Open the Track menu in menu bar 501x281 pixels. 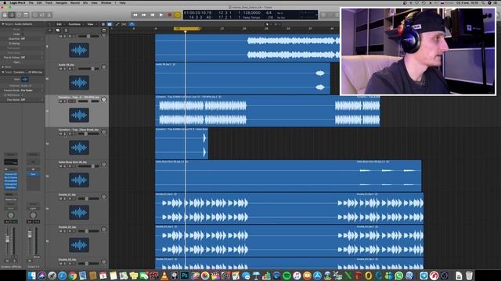tap(49, 3)
